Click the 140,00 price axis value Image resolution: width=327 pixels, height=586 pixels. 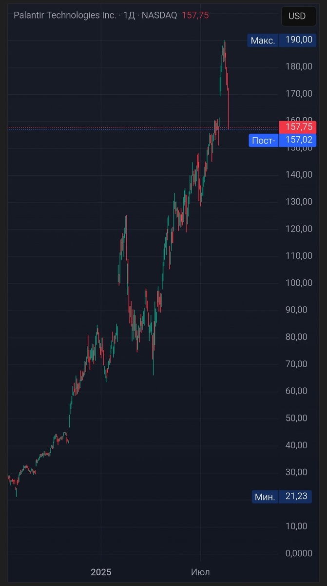tap(298, 174)
